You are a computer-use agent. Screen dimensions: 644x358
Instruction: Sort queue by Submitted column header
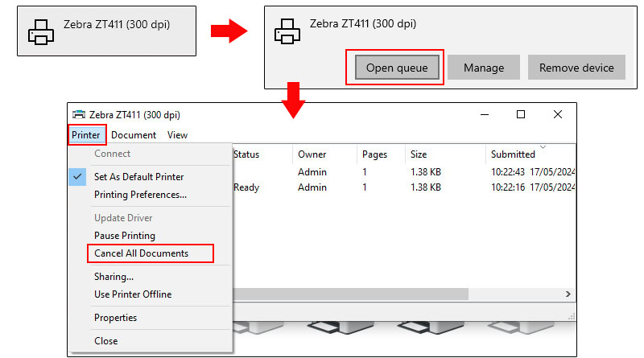[513, 154]
